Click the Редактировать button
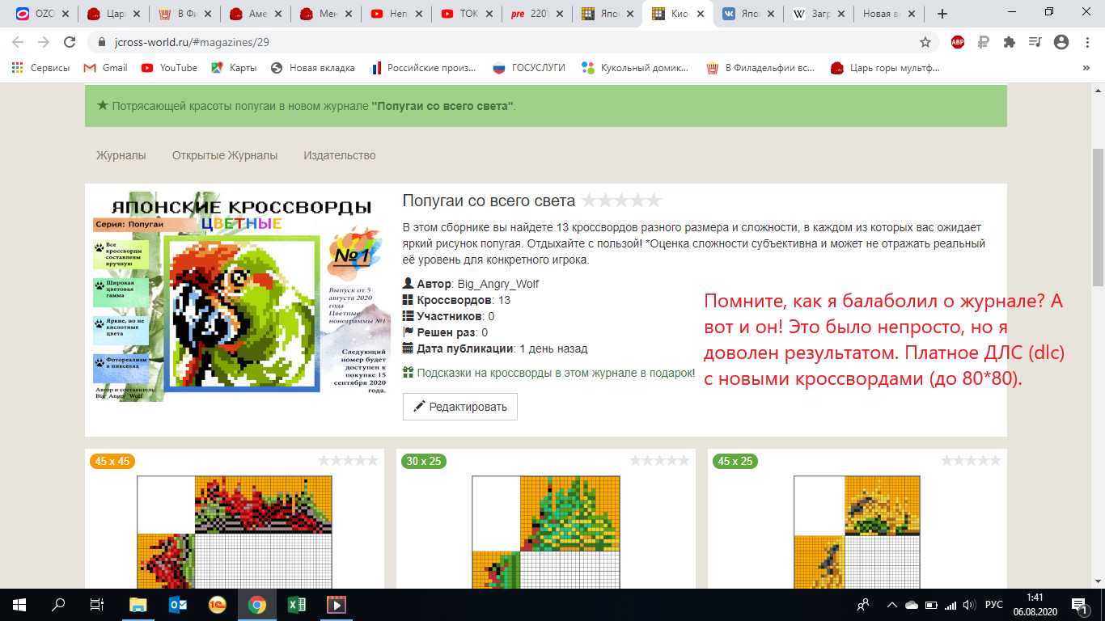 (x=459, y=407)
